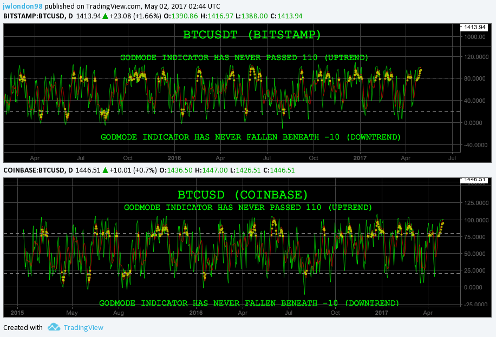
Task: Click the Coinbase green up-arrow change icon
Action: click(x=105, y=170)
